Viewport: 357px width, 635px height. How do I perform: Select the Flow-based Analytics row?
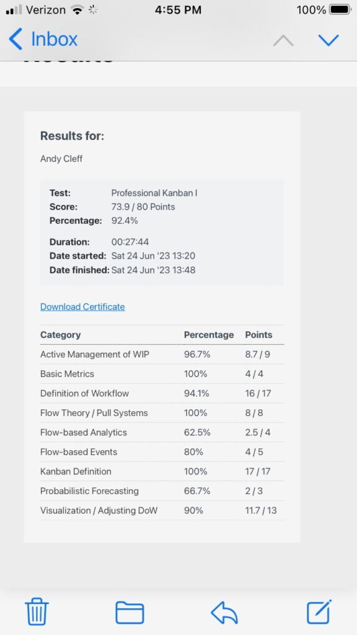[84, 432]
